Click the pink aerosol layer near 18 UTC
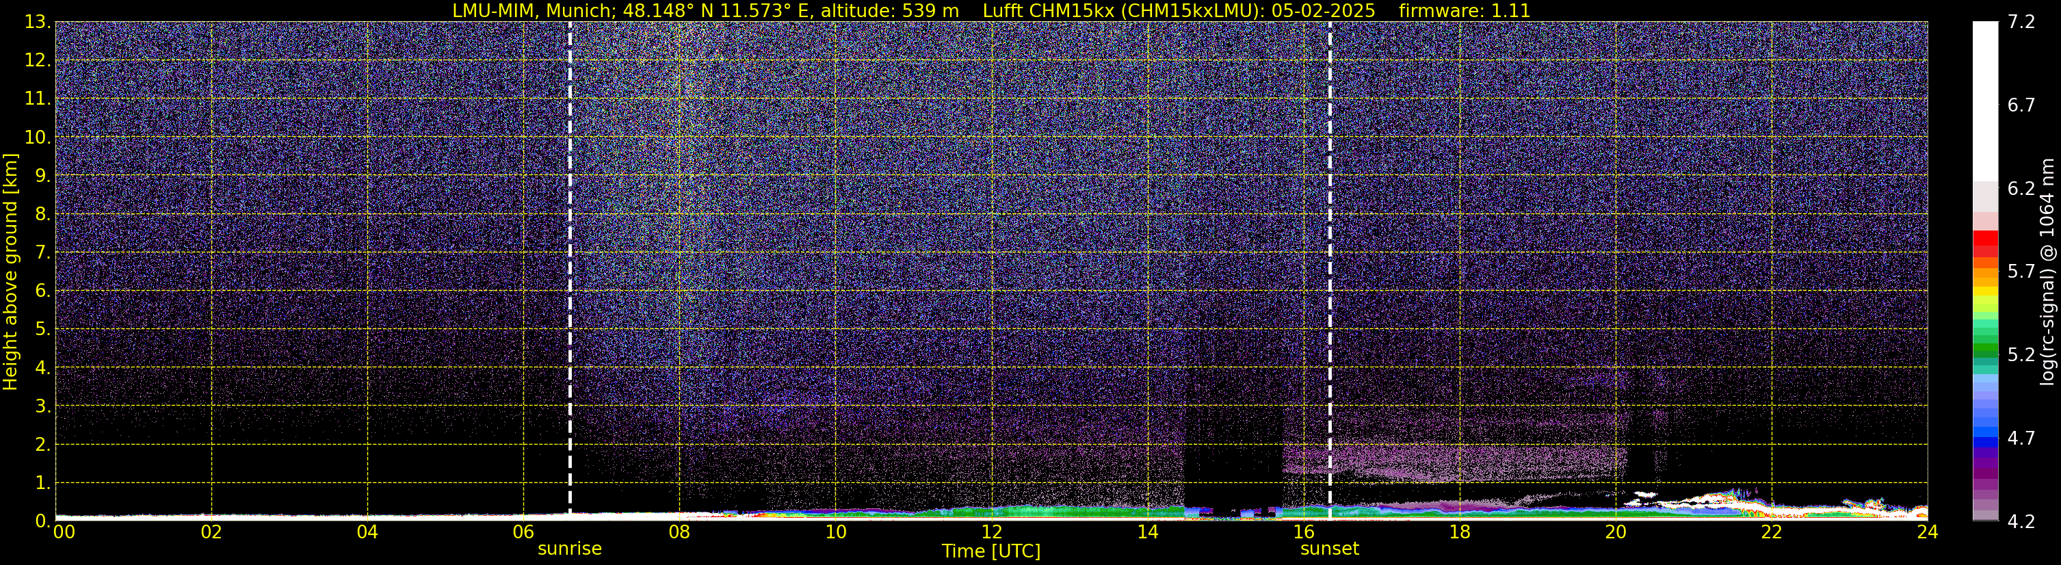The height and width of the screenshot is (565, 2061). click(x=1456, y=462)
